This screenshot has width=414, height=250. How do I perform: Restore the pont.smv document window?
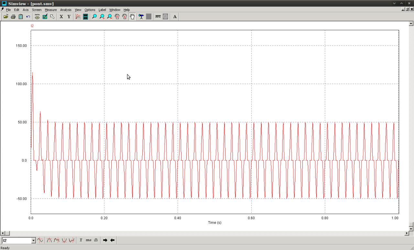coord(407,9)
